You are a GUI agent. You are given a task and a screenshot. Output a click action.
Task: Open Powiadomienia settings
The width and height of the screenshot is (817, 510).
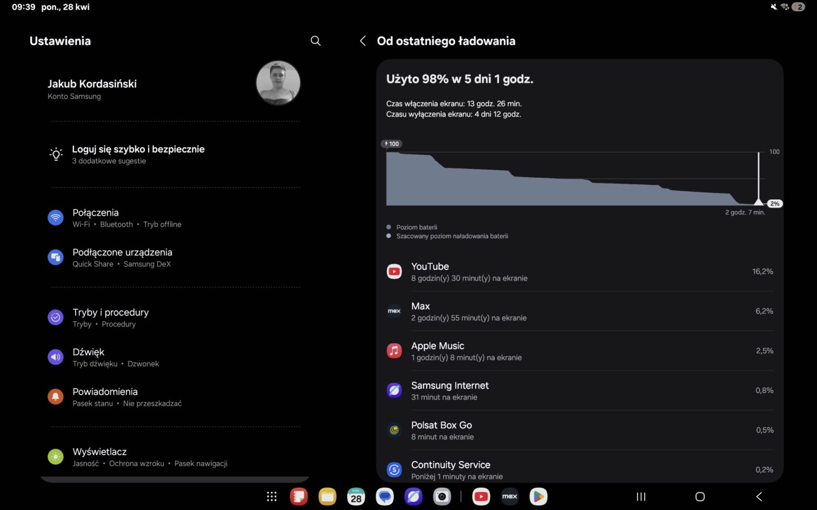click(x=175, y=397)
